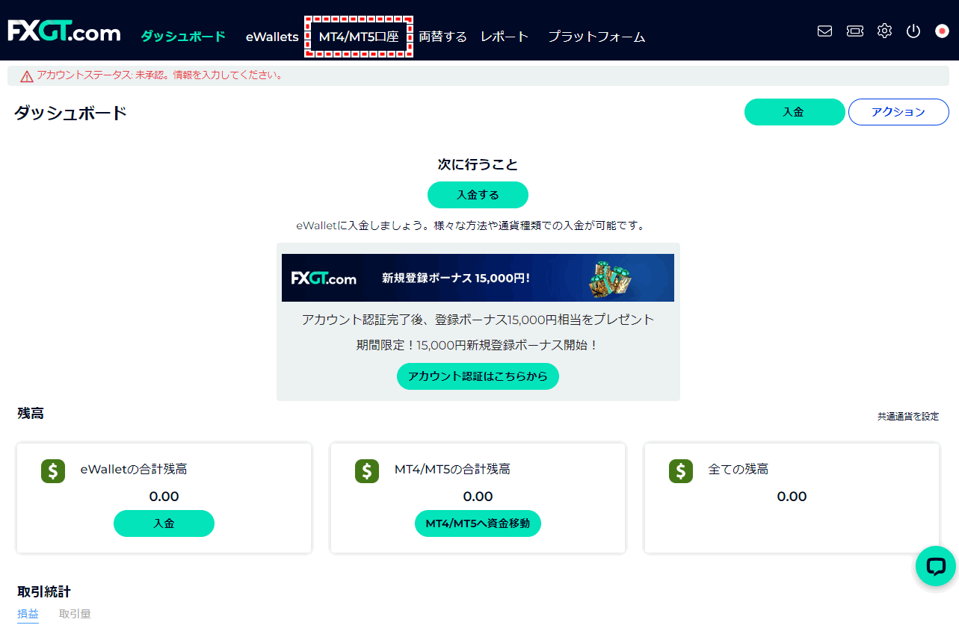
Task: Click MT4/MT5へ資金移動 button
Action: (x=478, y=523)
